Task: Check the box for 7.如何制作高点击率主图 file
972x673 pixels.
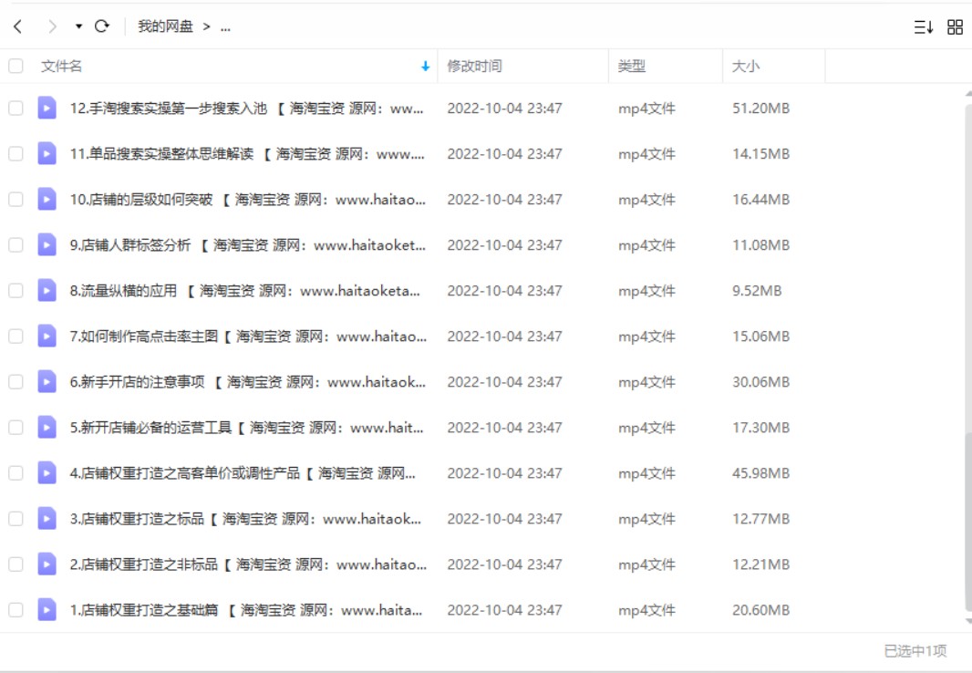Action: click(x=16, y=336)
